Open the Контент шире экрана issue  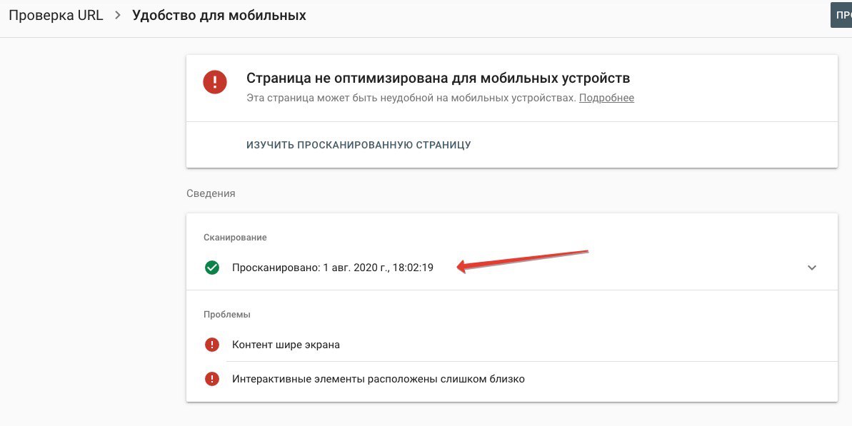[x=511, y=345]
